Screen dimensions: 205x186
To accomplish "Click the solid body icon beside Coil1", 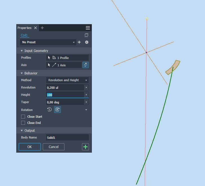I will point(86,35).
